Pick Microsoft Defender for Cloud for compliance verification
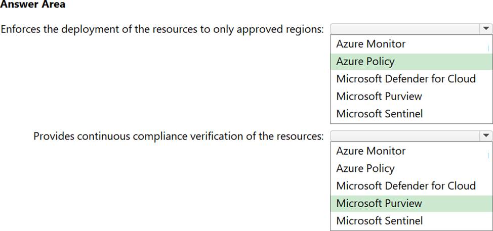The height and width of the screenshot is (231, 493). (406, 186)
